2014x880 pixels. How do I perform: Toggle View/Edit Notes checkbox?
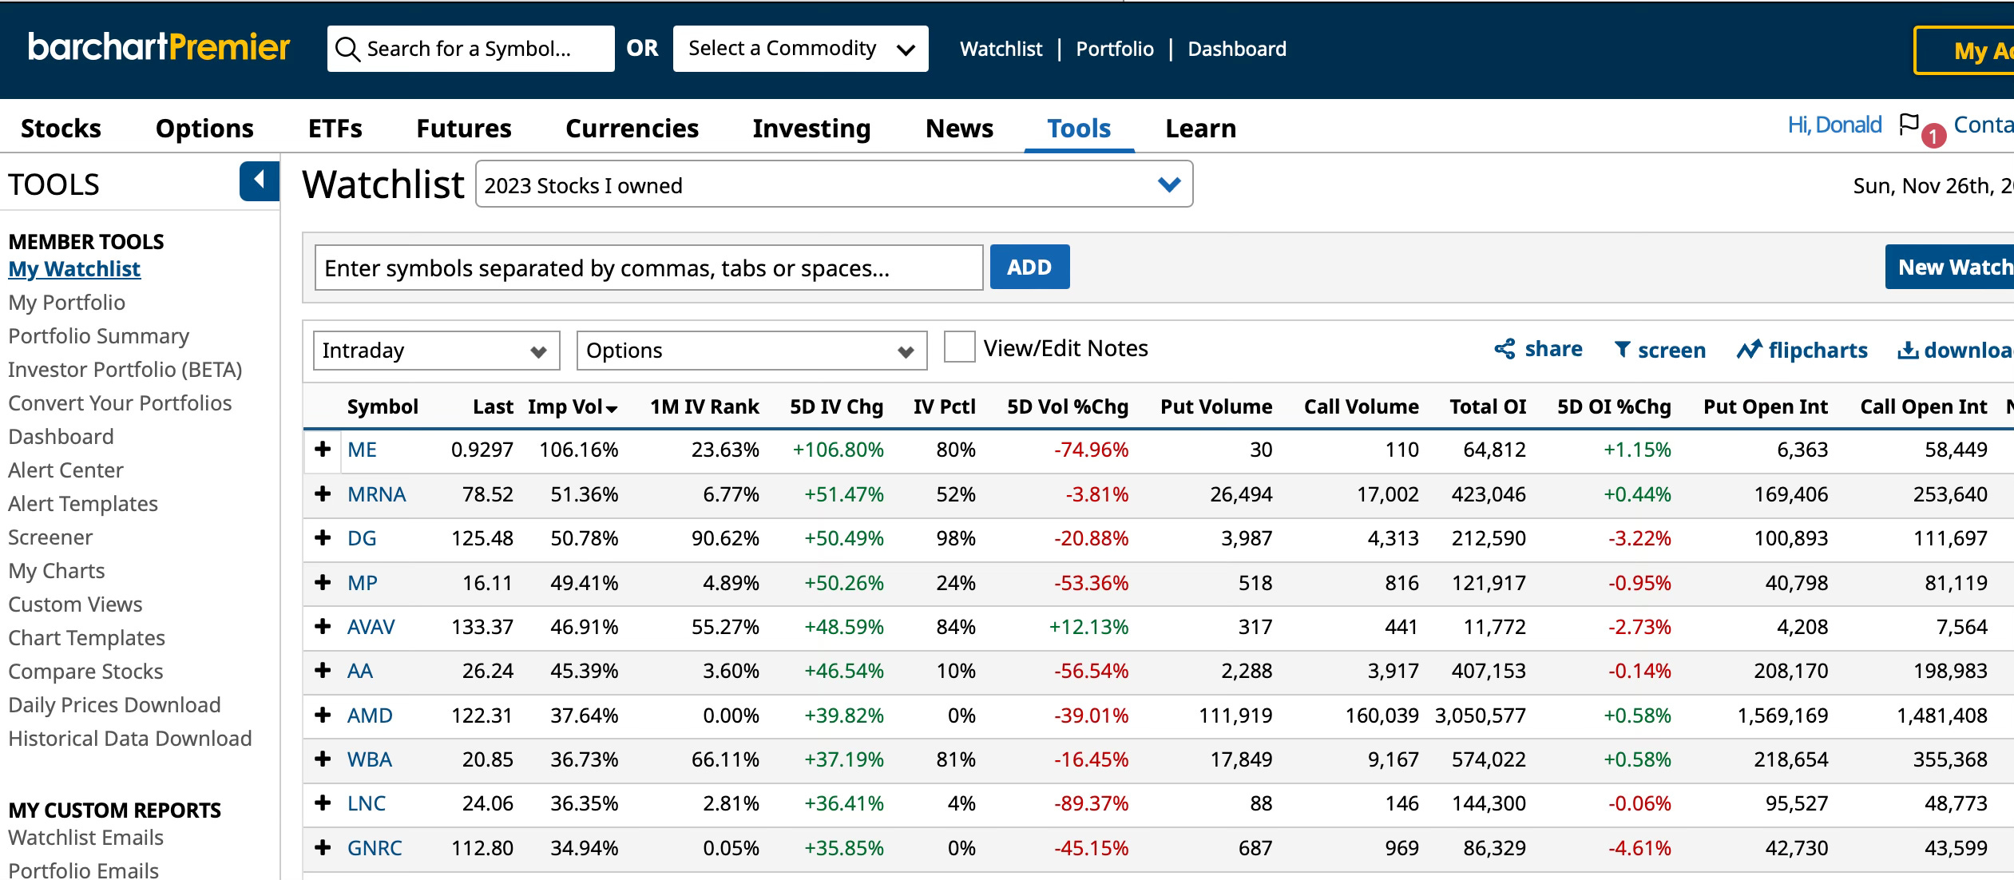click(x=959, y=348)
